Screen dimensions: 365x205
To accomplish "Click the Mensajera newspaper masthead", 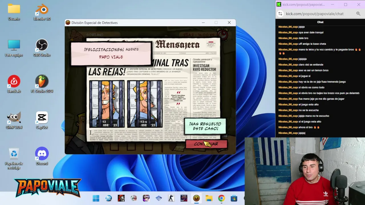I will (177, 45).
